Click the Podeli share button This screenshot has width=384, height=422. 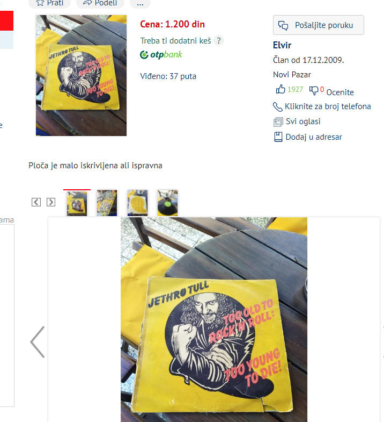coord(100,3)
